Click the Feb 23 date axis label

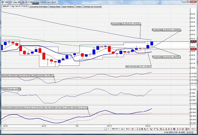[x=148, y=126]
